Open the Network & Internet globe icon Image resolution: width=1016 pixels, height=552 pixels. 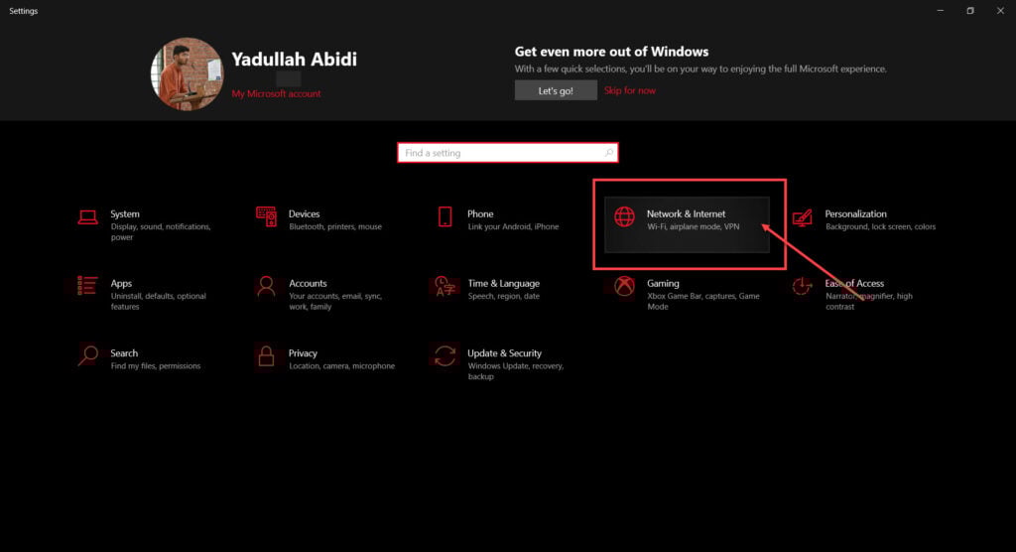[x=625, y=216]
